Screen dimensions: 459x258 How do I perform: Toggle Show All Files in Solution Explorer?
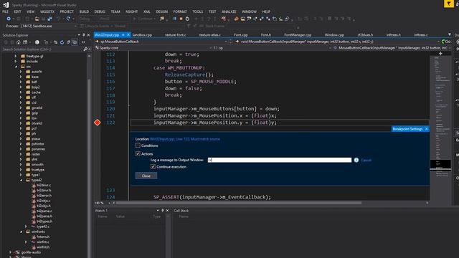(75, 42)
